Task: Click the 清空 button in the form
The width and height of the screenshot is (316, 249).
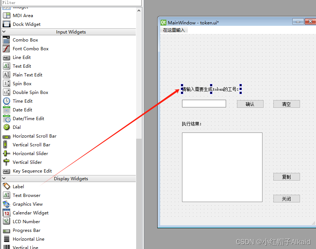Action: pos(287,104)
